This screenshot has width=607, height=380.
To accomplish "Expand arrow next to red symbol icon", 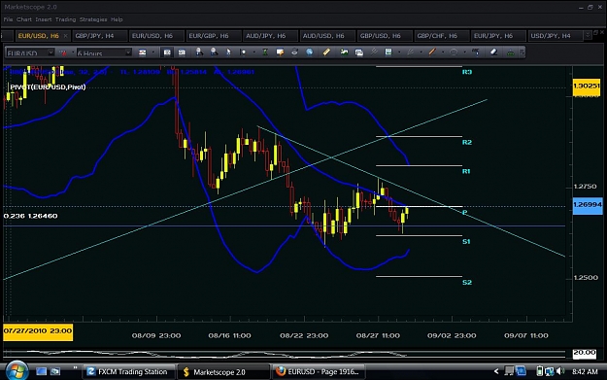I will click(x=73, y=52).
